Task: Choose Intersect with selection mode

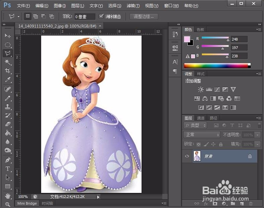Action: pyautogui.click(x=52, y=16)
